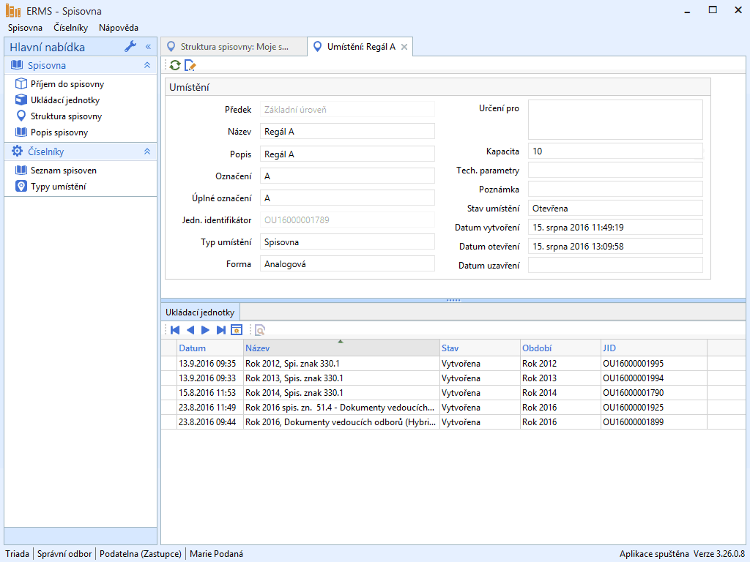Image resolution: width=750 pixels, height=562 pixels.
Task: Click the Kapacita input field
Action: click(x=615, y=151)
